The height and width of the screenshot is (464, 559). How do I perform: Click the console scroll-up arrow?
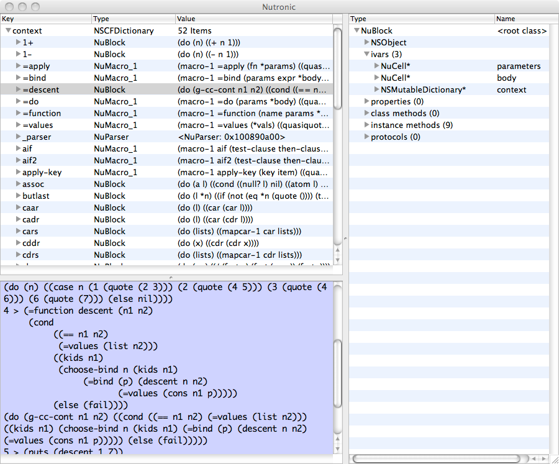(337, 439)
